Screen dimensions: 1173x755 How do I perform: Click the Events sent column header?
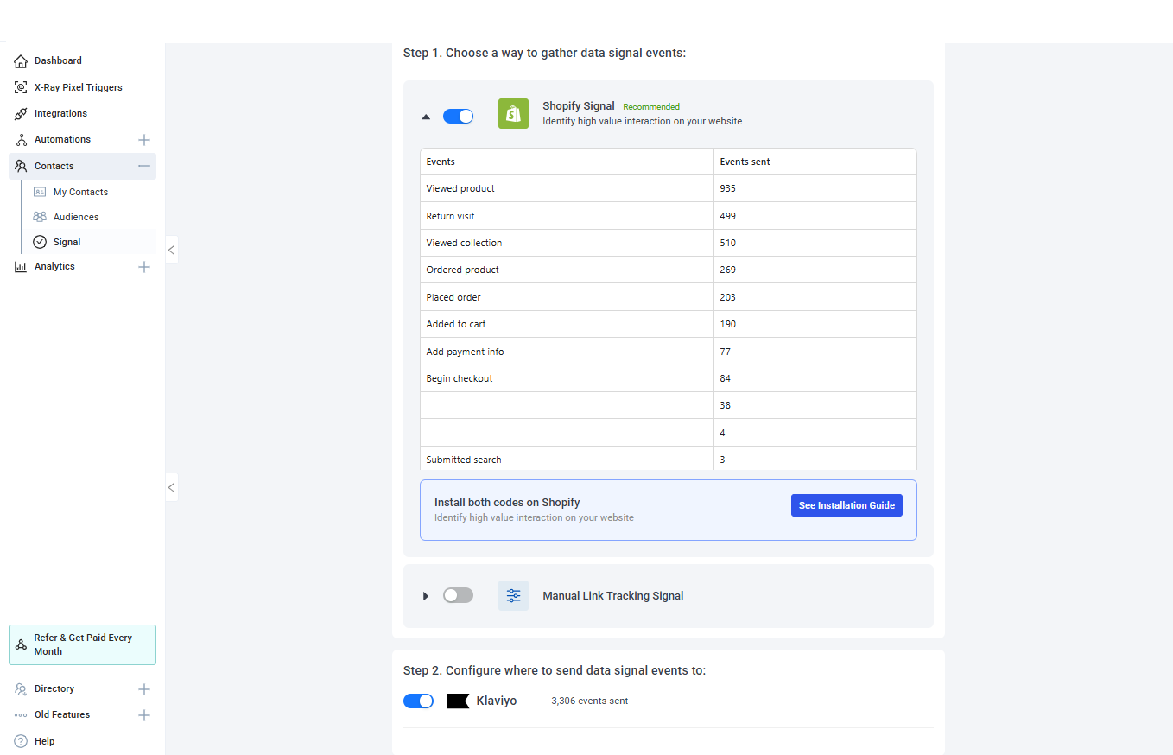tap(815, 162)
